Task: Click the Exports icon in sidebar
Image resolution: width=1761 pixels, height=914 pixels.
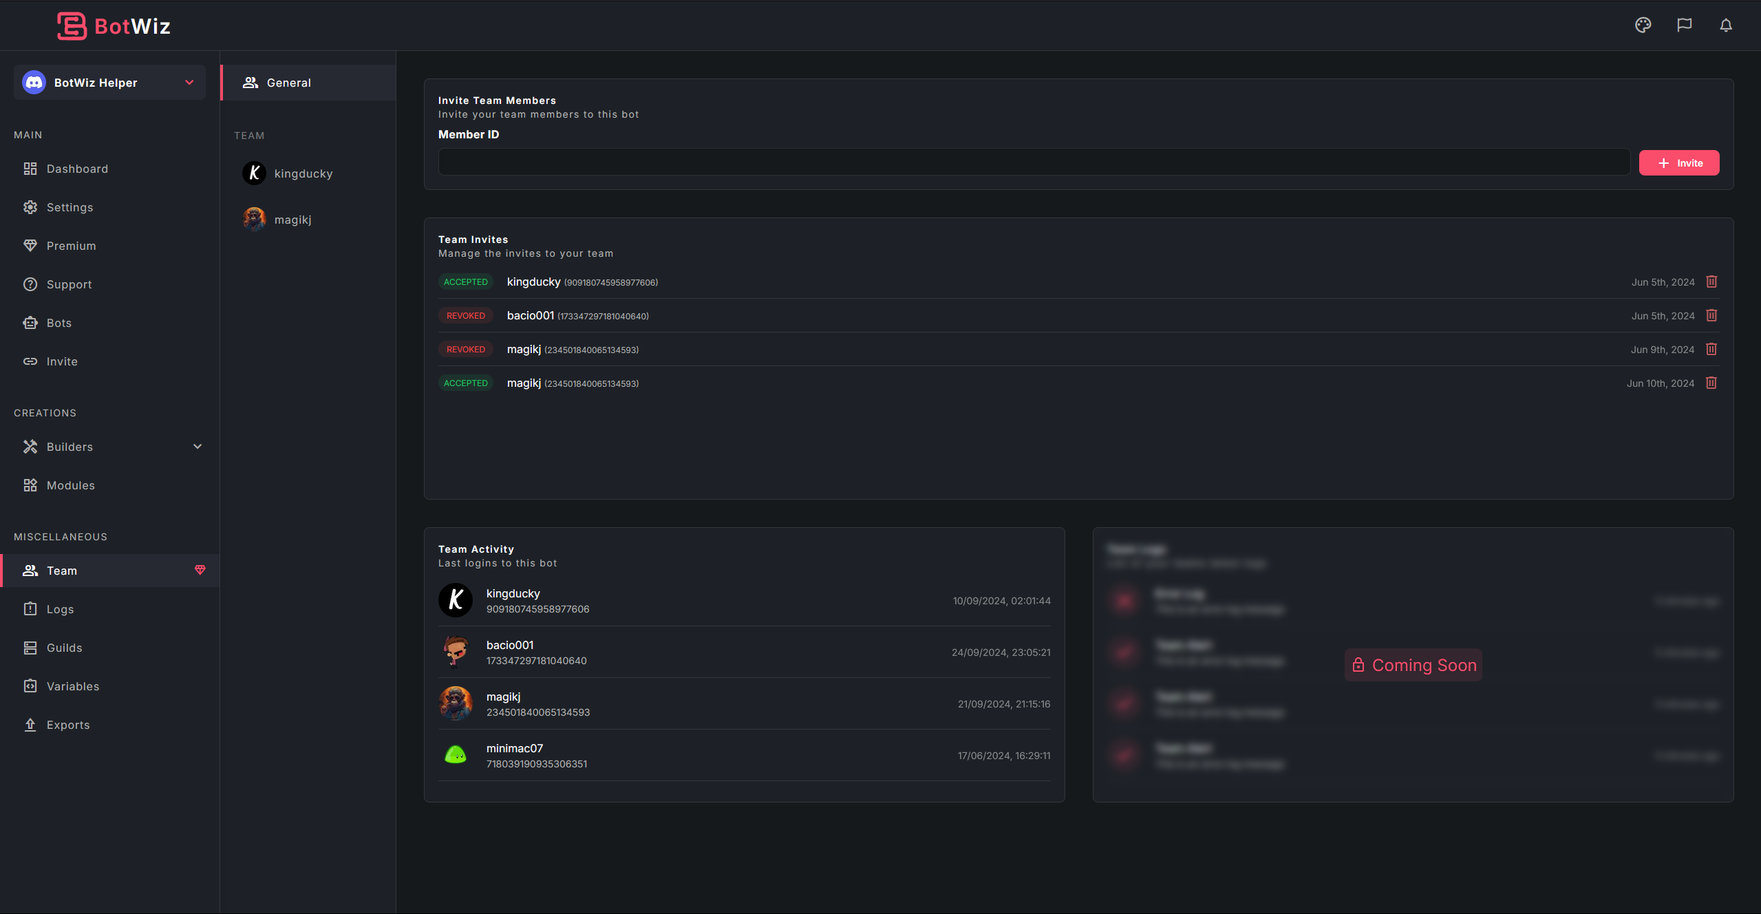Action: click(x=30, y=724)
